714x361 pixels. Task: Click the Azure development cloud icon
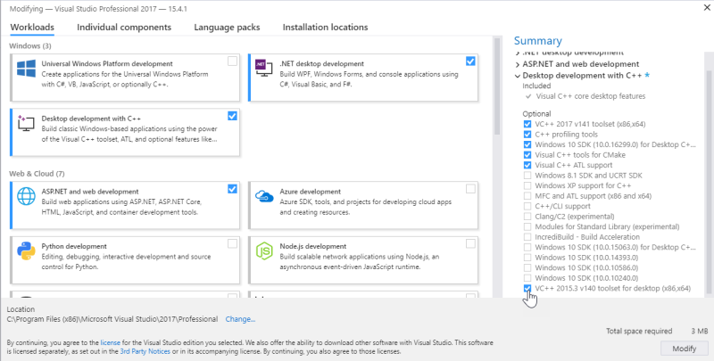pos(264,195)
